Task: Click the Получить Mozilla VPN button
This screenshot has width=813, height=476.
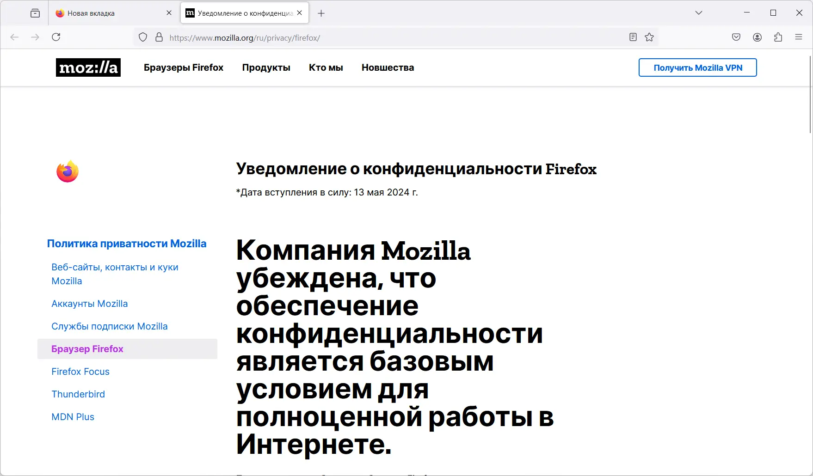Action: (697, 67)
